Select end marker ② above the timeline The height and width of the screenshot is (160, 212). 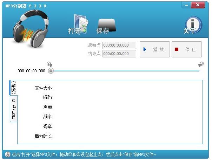point(201,64)
